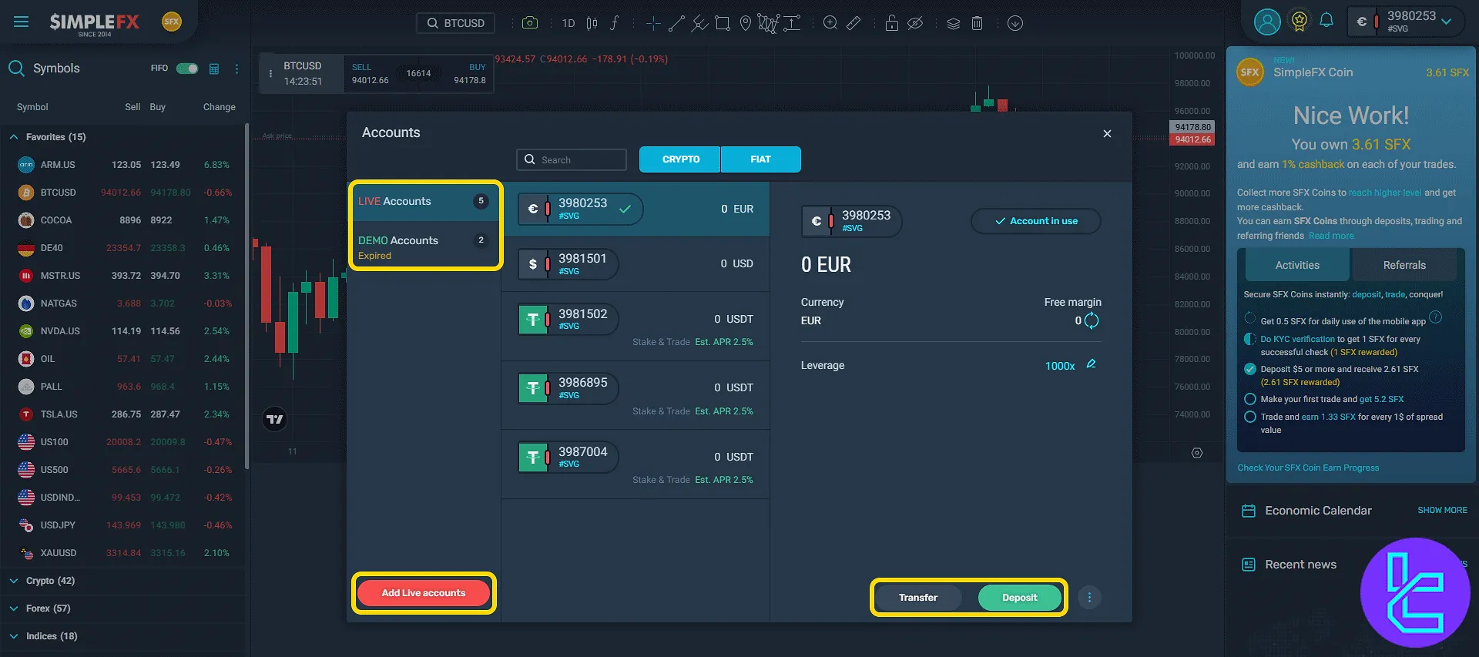Toggle the Deposit $5 completed checkmark
The width and height of the screenshot is (1479, 657).
pos(1250,369)
